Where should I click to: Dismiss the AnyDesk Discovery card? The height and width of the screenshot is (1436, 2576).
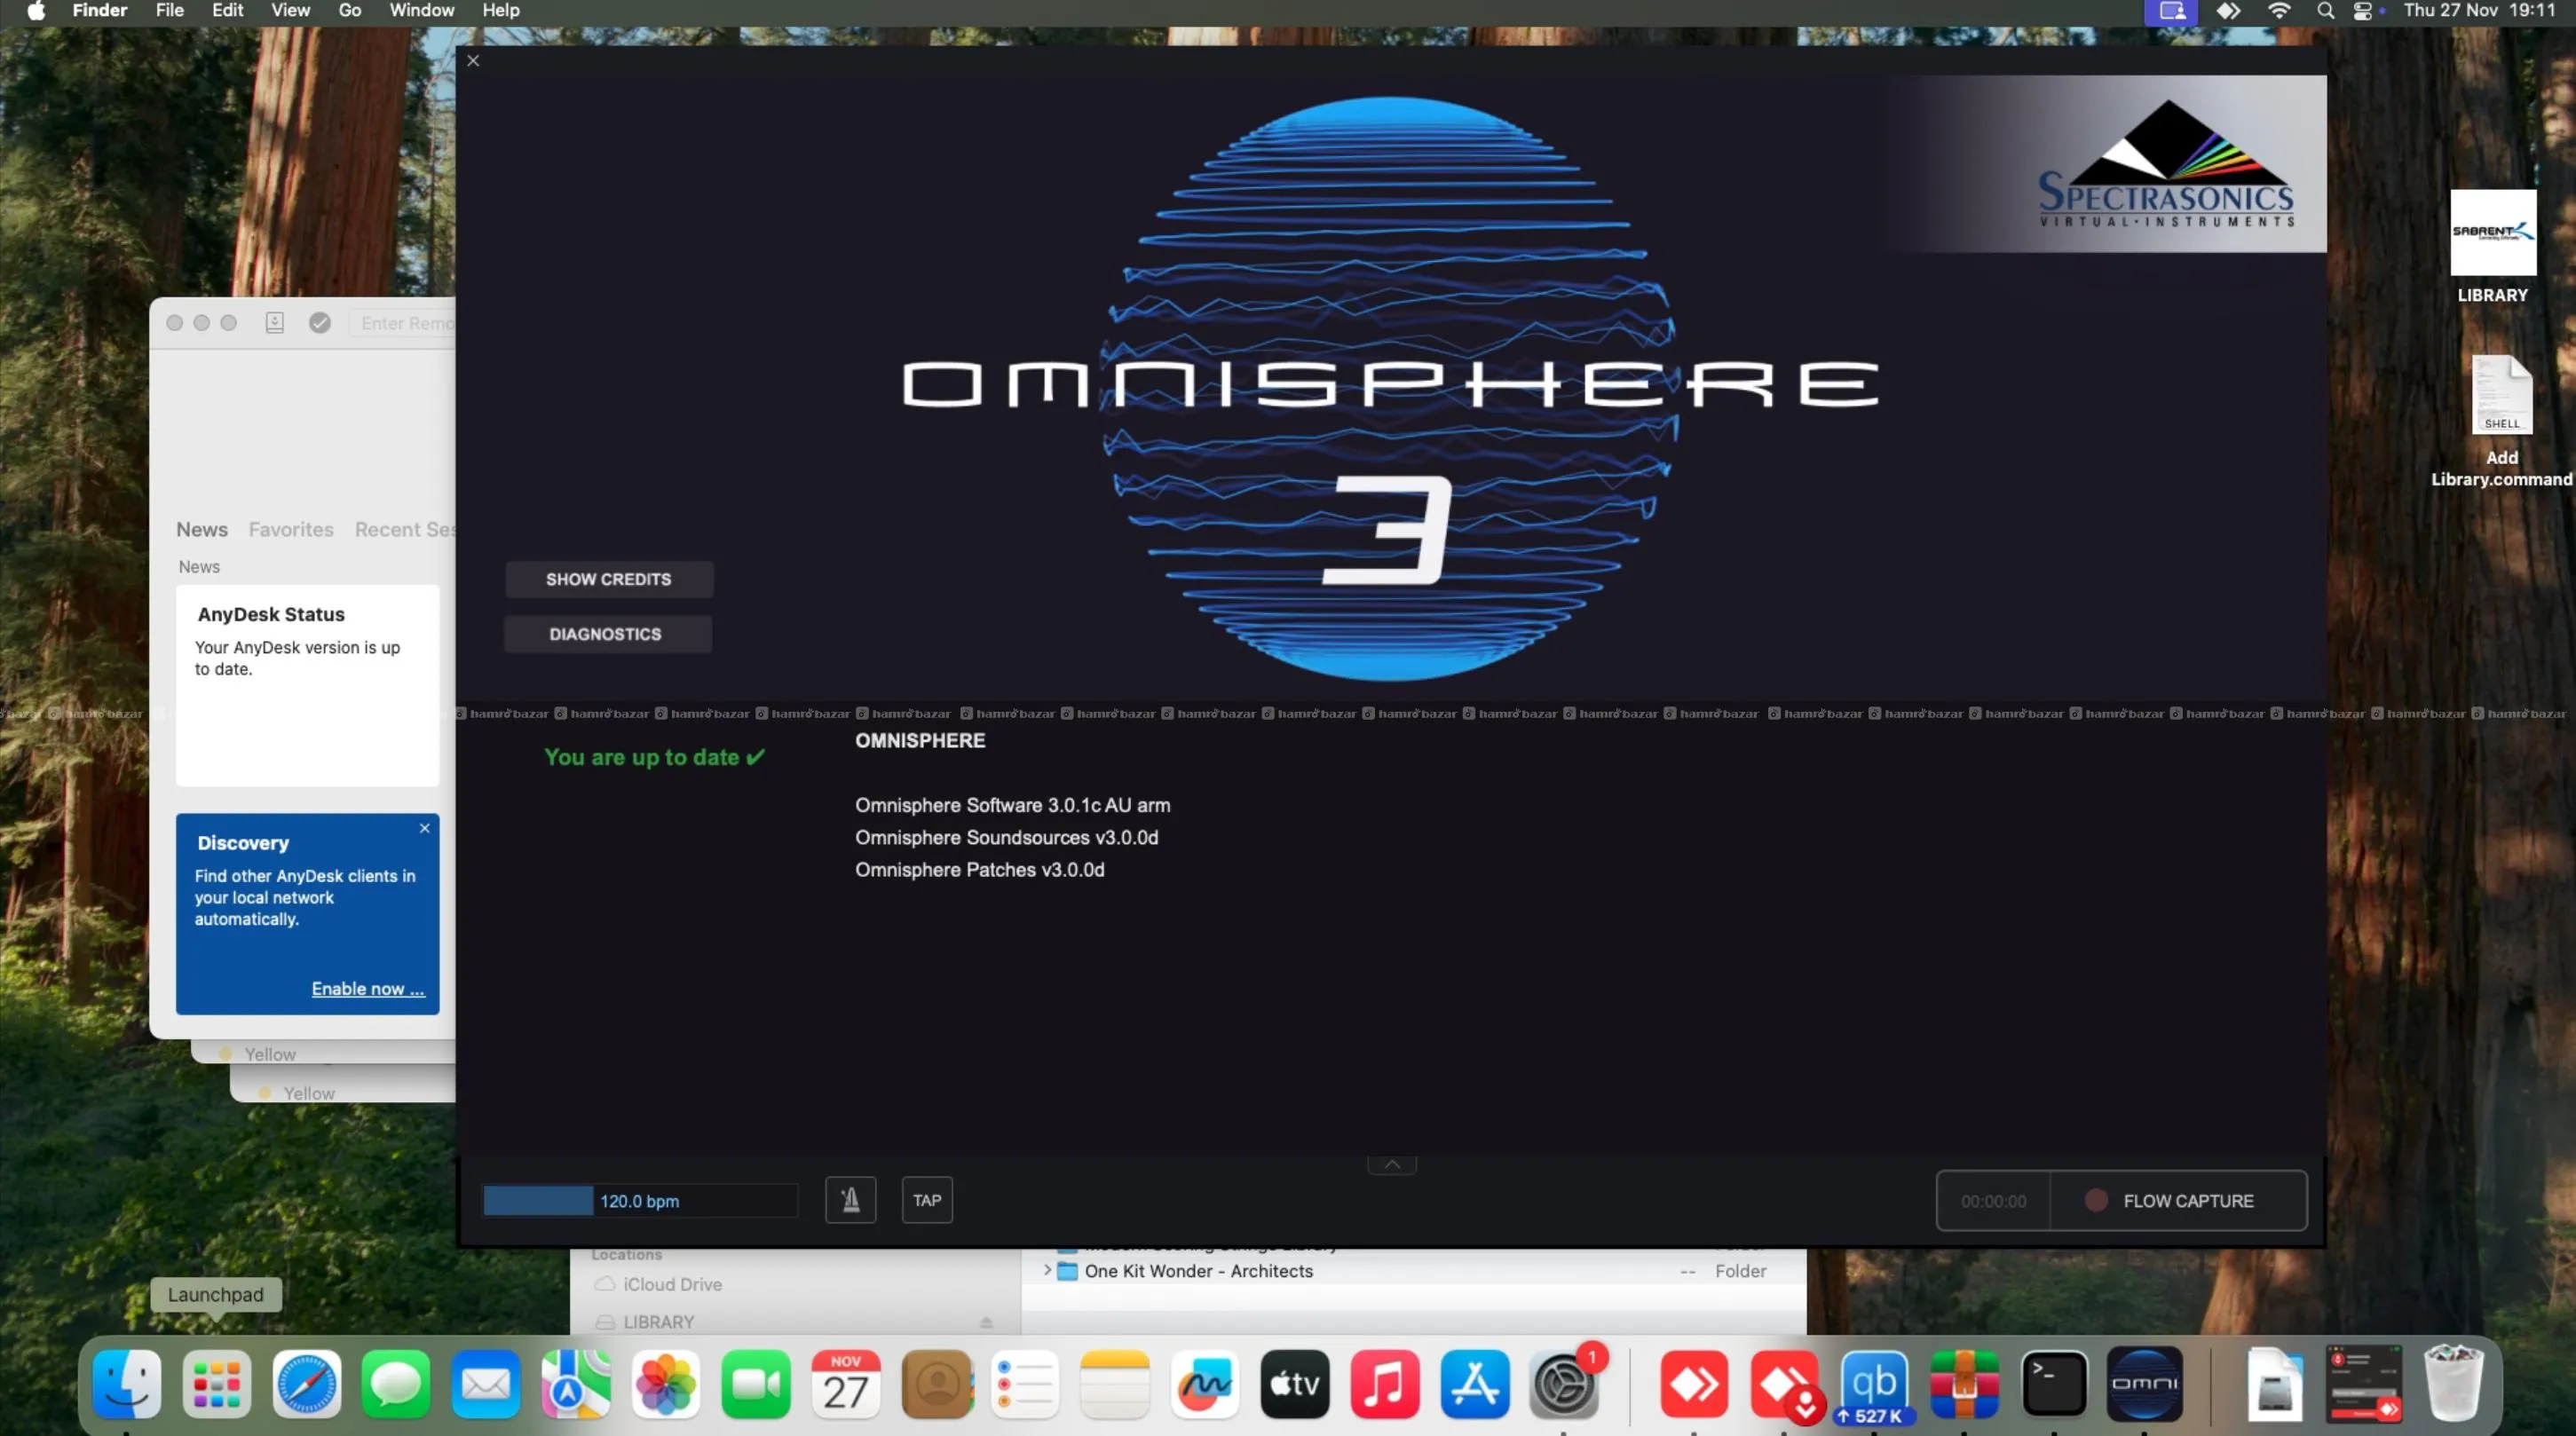point(425,828)
